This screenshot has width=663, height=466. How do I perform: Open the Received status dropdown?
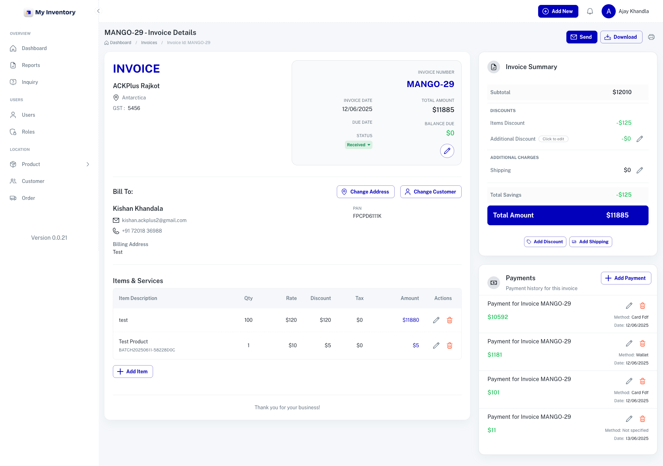tap(358, 145)
